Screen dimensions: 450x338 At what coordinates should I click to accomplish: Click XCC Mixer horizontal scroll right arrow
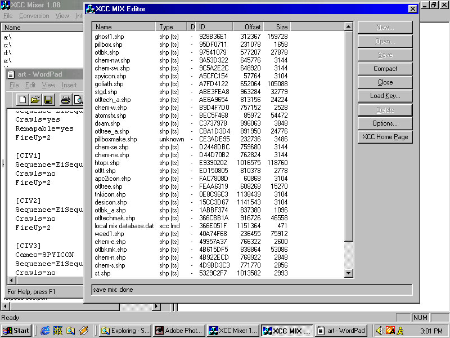point(156,306)
